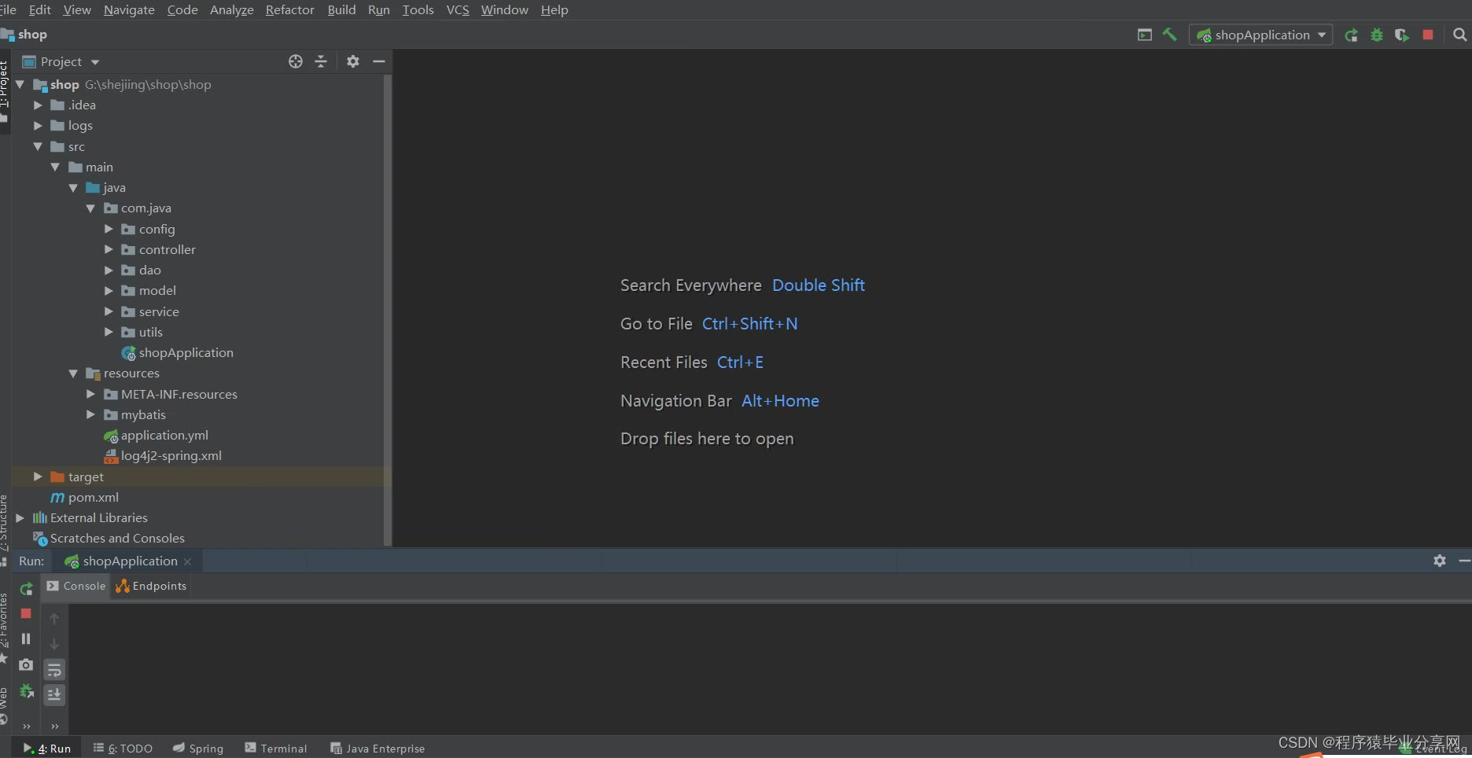The width and height of the screenshot is (1472, 758).
Task: Open the Help menu
Action: point(554,9)
